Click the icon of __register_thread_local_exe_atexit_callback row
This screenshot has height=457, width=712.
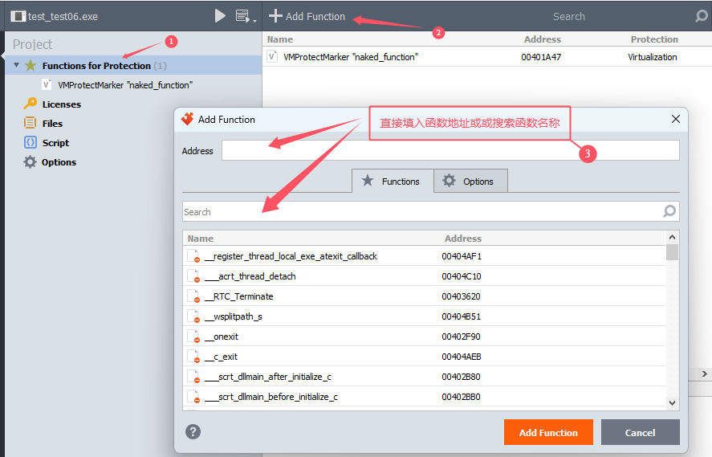tap(193, 255)
